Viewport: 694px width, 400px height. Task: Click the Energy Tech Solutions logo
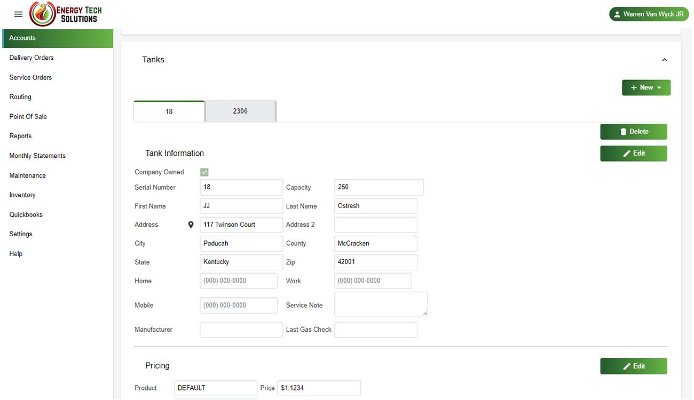tap(66, 14)
